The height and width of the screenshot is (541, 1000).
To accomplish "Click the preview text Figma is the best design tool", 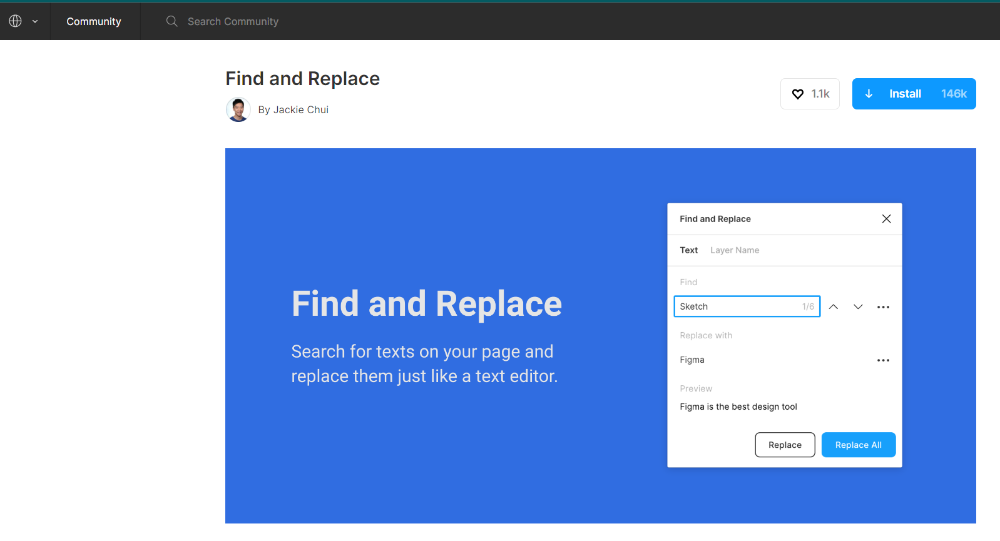I will point(738,407).
